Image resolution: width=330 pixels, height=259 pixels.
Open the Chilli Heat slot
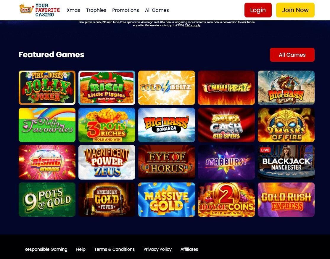[x=226, y=88]
